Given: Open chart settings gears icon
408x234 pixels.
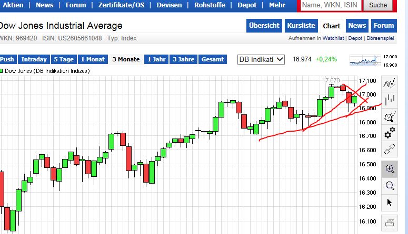Looking at the screenshot, I should click(x=390, y=133).
